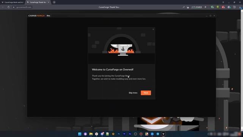Close the CurseForge app window
Image resolution: width=243 pixels, height=137 pixels.
point(214,16)
